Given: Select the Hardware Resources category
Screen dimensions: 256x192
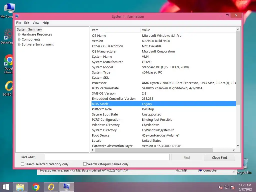Looking at the screenshot, I should click(x=37, y=34).
